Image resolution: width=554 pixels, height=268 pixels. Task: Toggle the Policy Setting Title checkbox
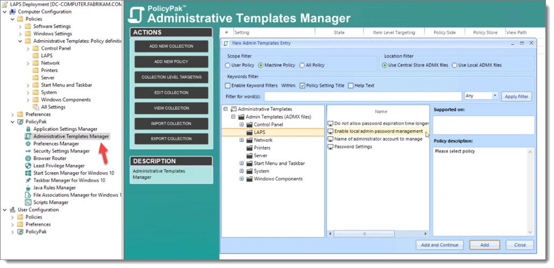coord(303,86)
